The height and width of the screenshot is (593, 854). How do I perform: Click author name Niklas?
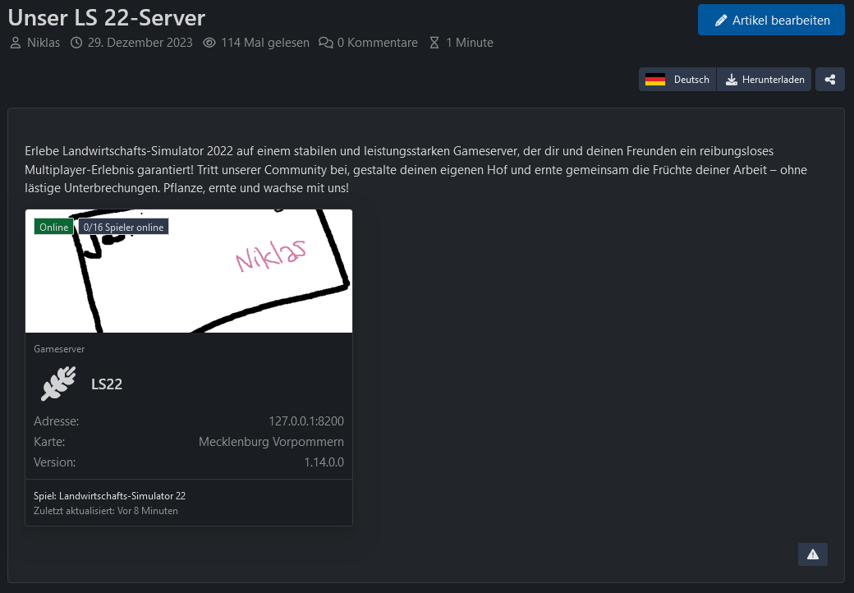44,43
